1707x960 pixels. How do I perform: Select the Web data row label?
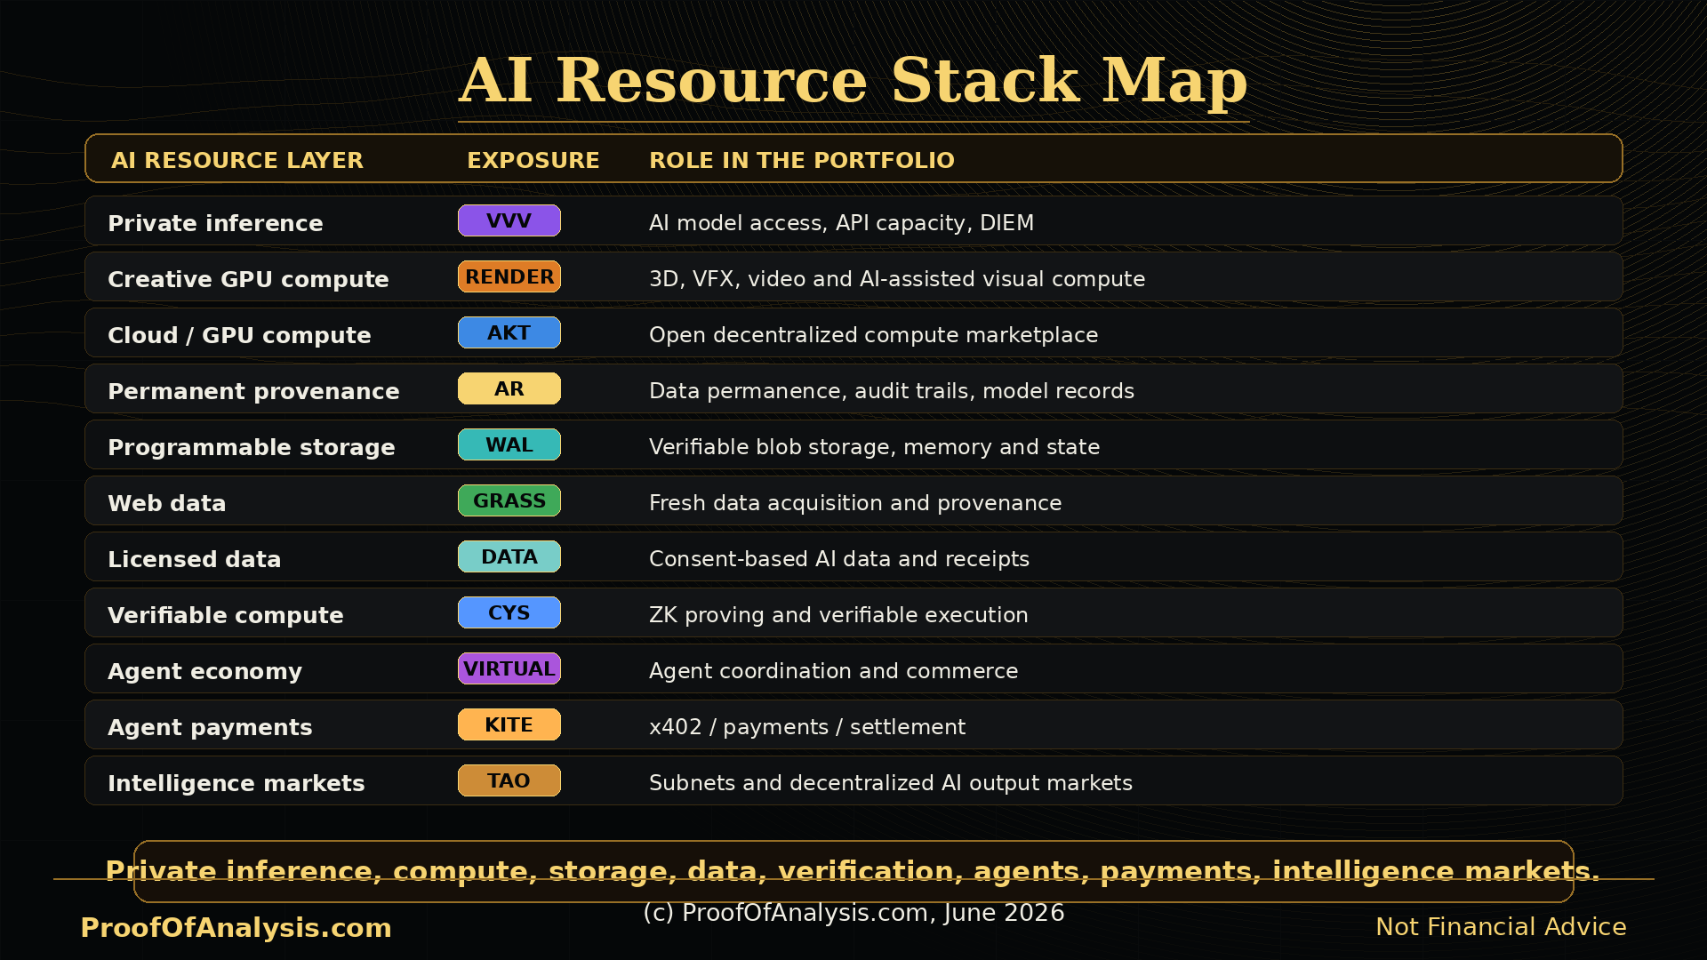click(166, 503)
